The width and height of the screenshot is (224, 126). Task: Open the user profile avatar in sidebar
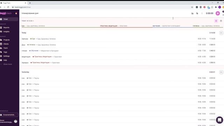(15, 121)
